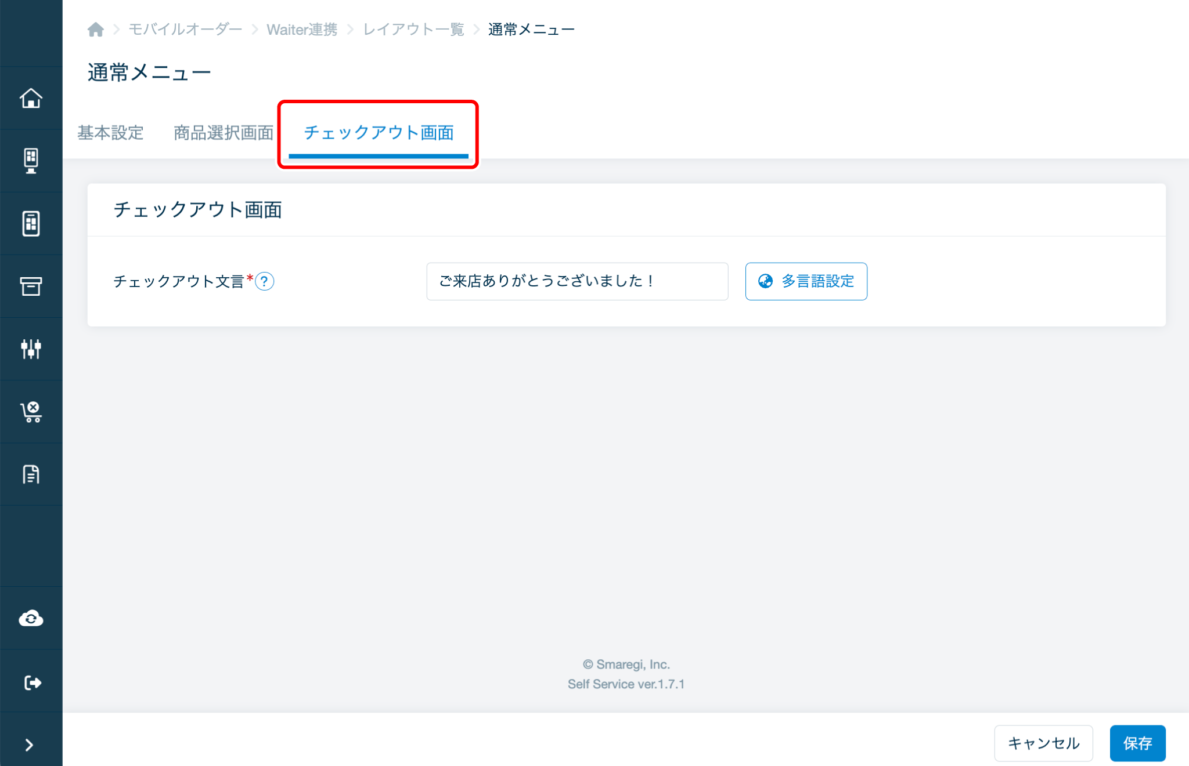Click the help question mark icon
Screen dimensions: 1189x766
click(x=265, y=281)
